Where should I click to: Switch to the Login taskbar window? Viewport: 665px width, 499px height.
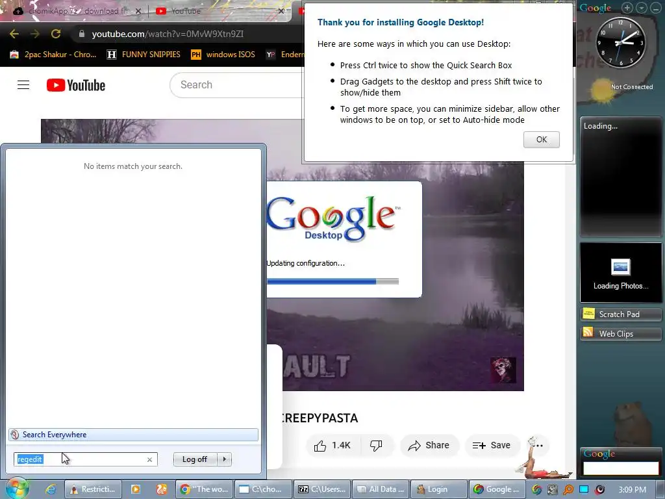point(439,489)
